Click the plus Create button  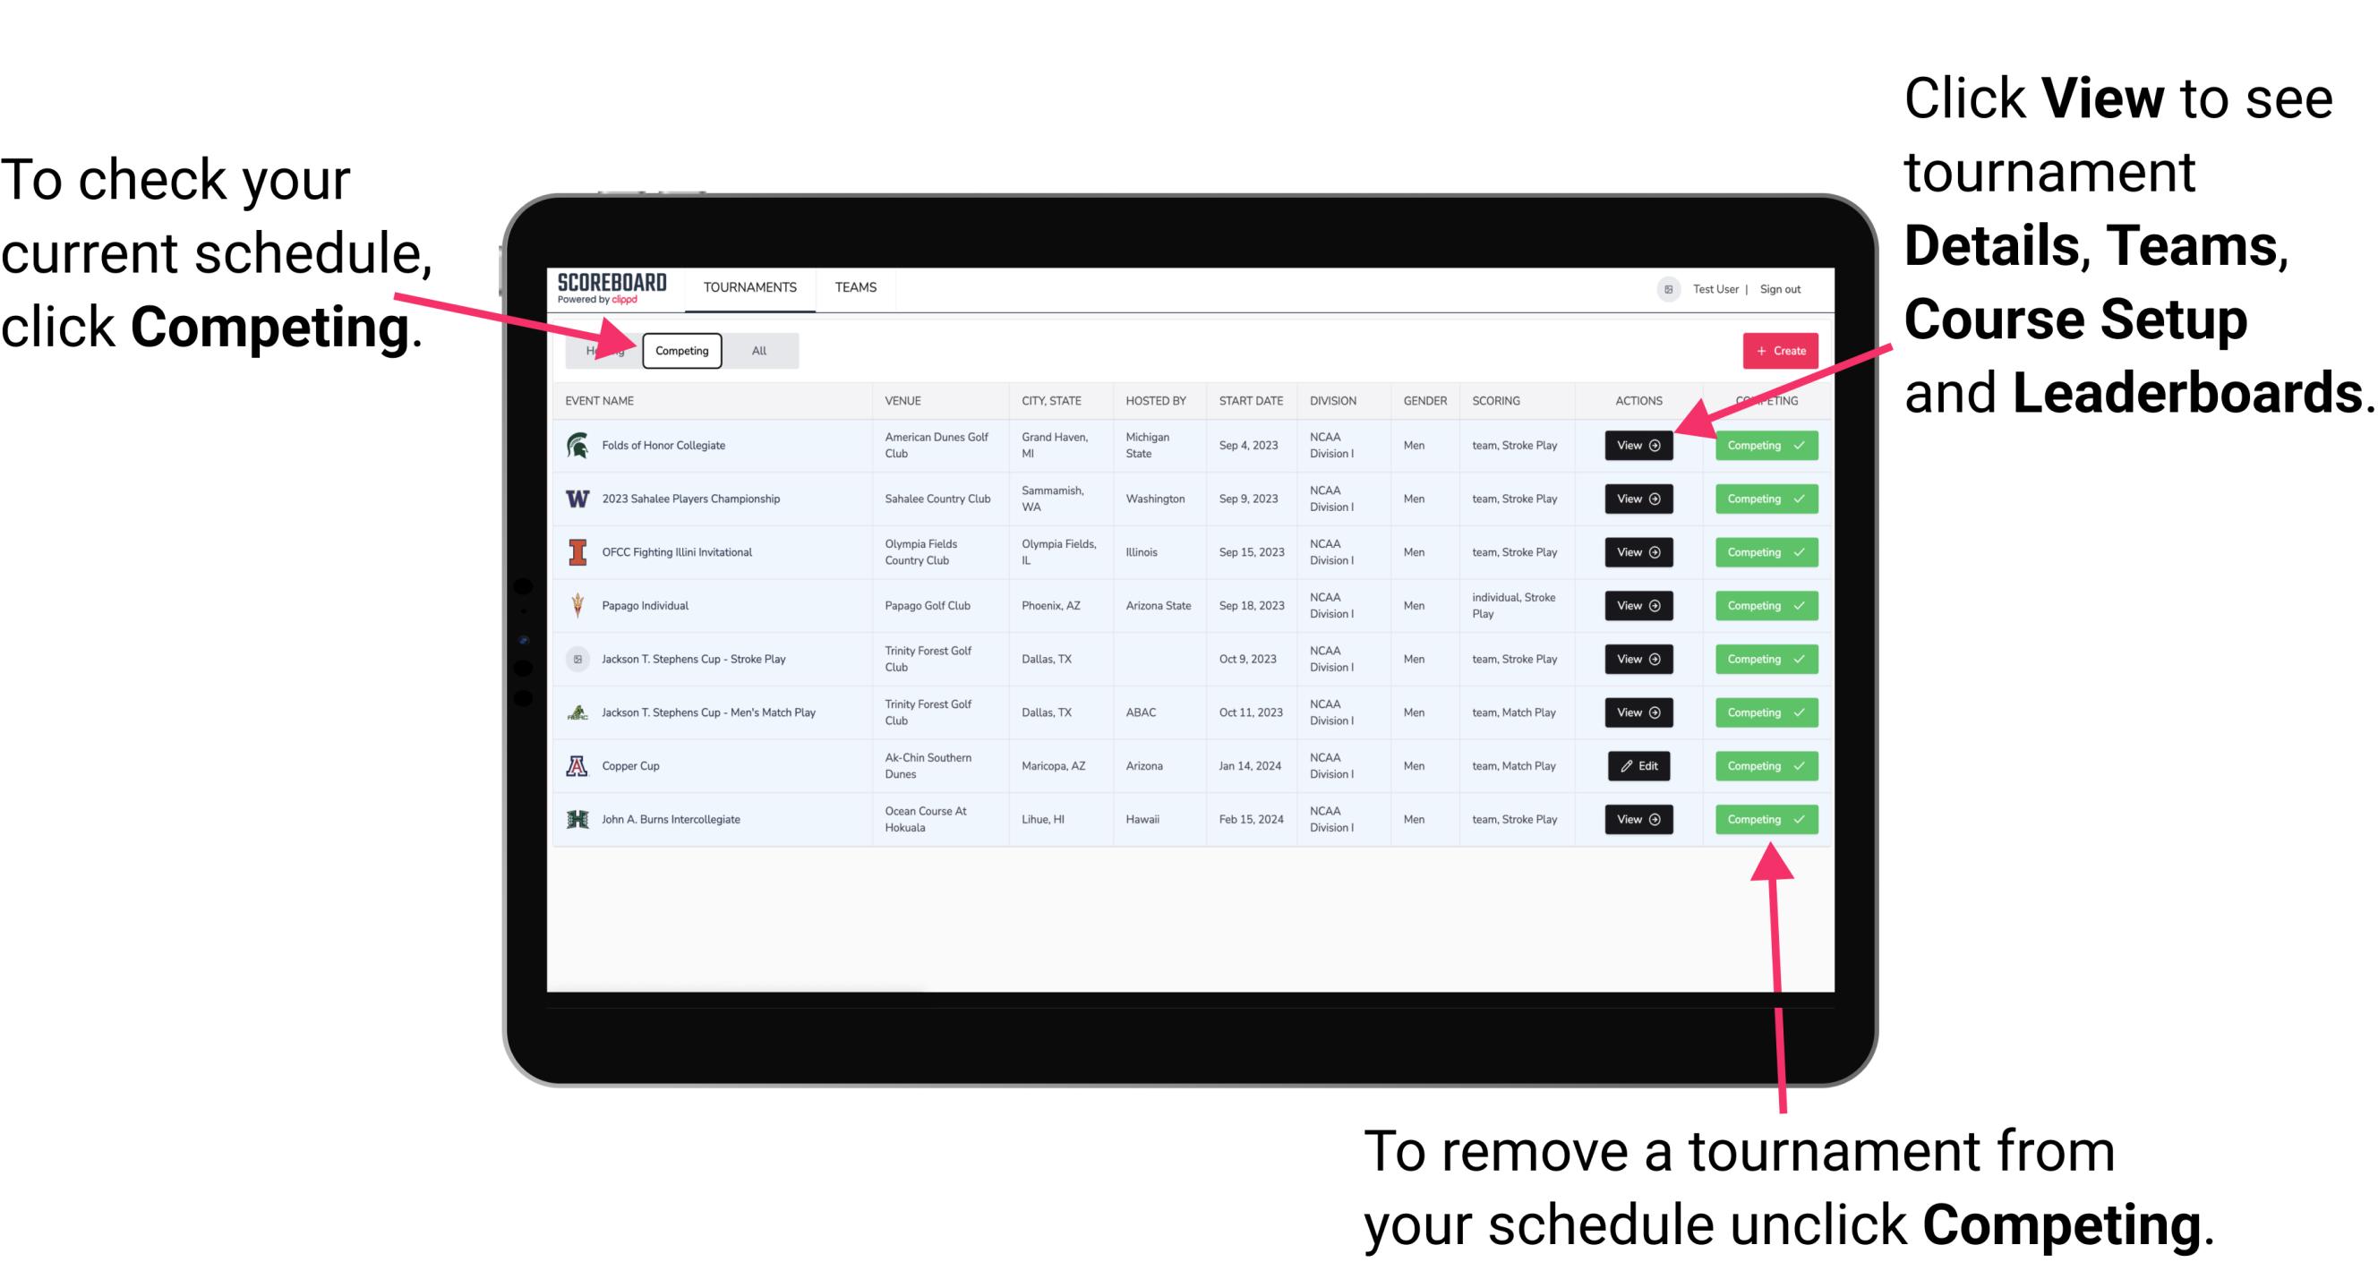coord(1775,350)
